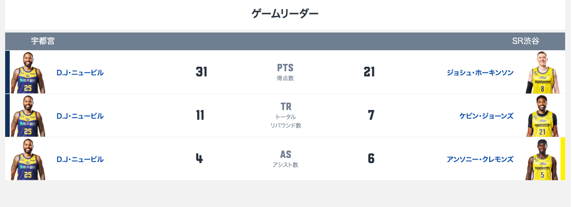Click ケビン・ジョーンズ player photo
This screenshot has height=207, width=572.
542,116
